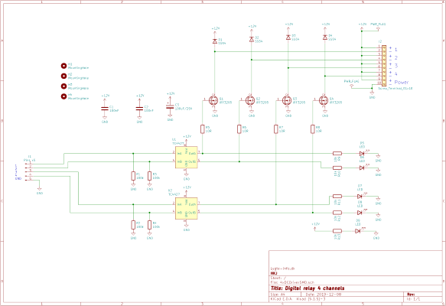The height and width of the screenshot is (306, 446).
Task: Select capacitor C1 symbol
Action: click(105, 109)
